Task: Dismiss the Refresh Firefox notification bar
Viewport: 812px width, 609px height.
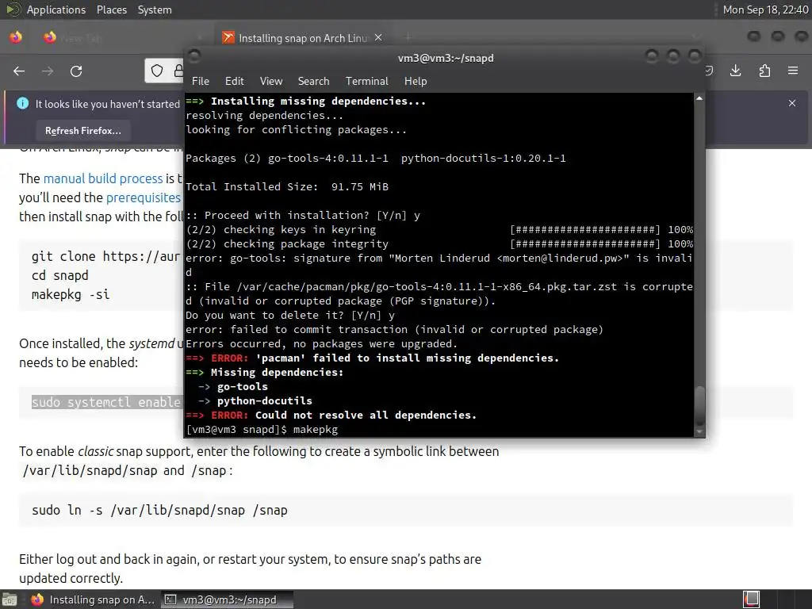Action: click(x=792, y=103)
